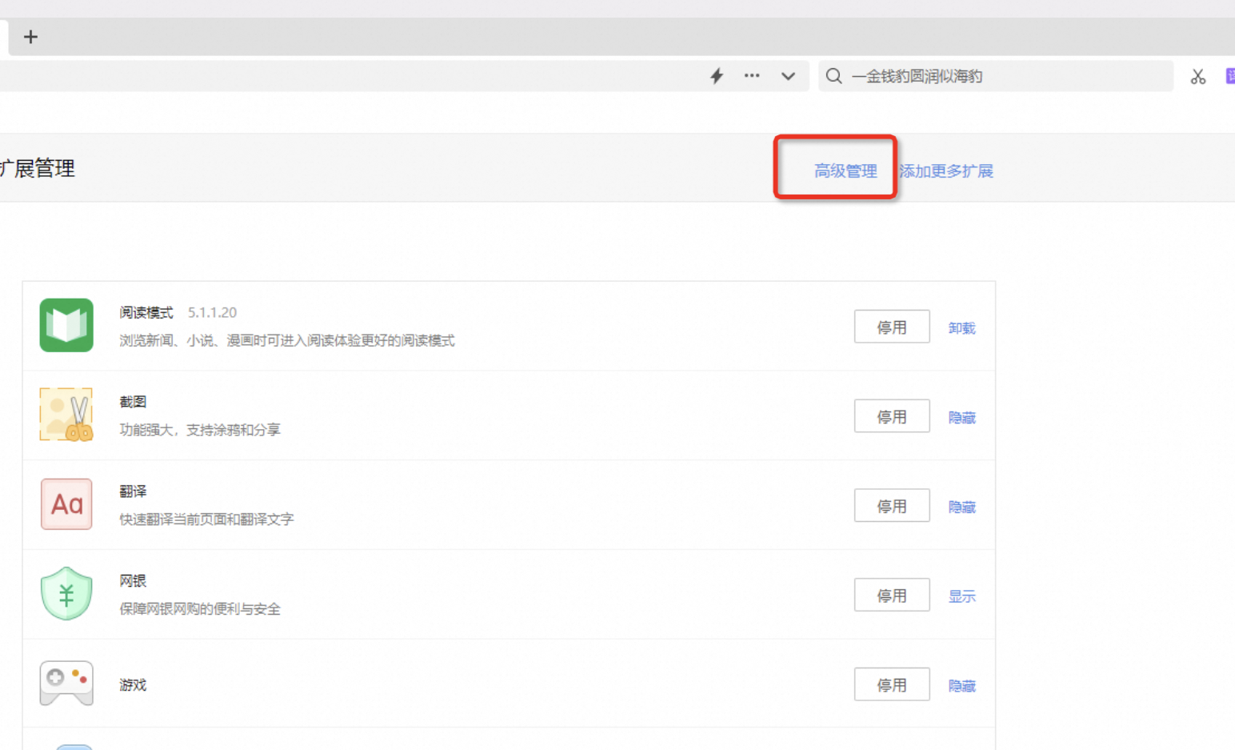Disable 阅读模式 with 停用 button

(x=892, y=327)
